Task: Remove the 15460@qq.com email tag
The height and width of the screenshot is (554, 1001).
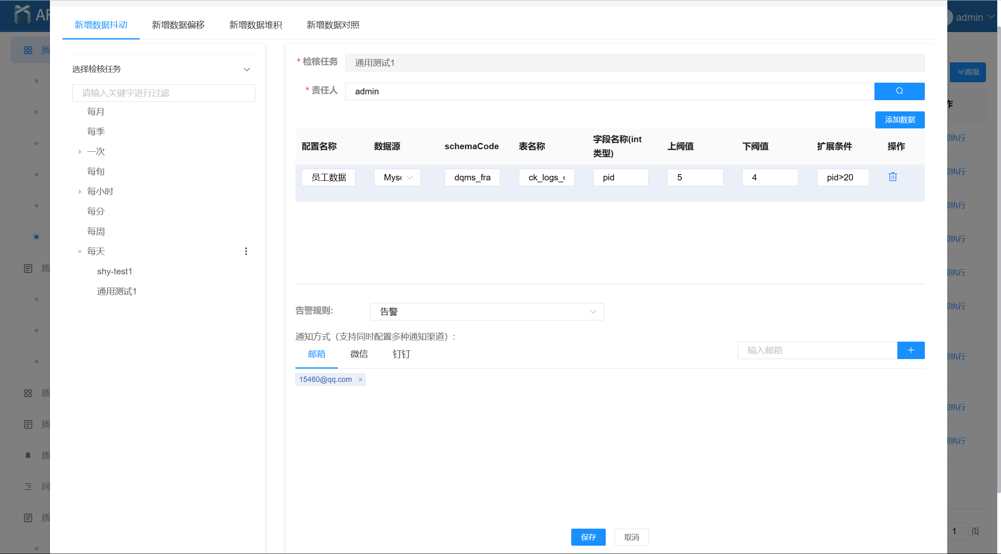Action: [x=360, y=379]
